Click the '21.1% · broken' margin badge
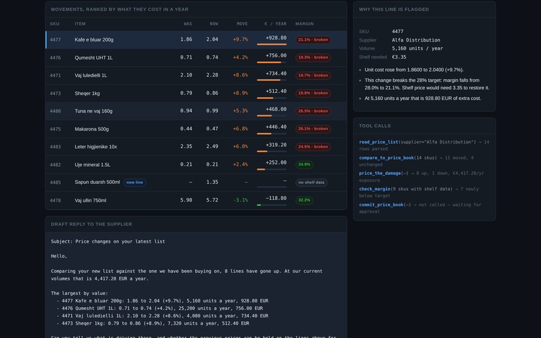The width and height of the screenshot is (541, 338). point(313,40)
